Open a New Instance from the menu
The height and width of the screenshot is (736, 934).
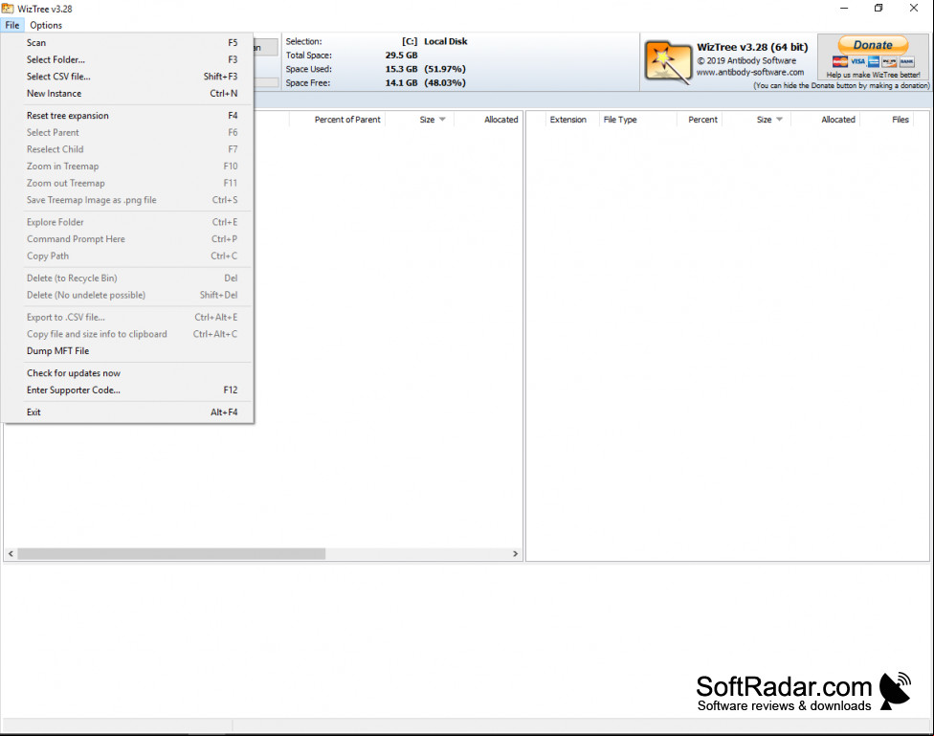point(127,94)
